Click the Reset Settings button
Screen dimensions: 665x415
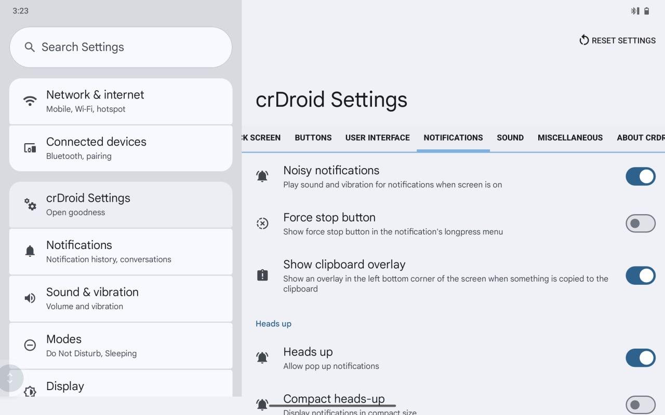[617, 40]
